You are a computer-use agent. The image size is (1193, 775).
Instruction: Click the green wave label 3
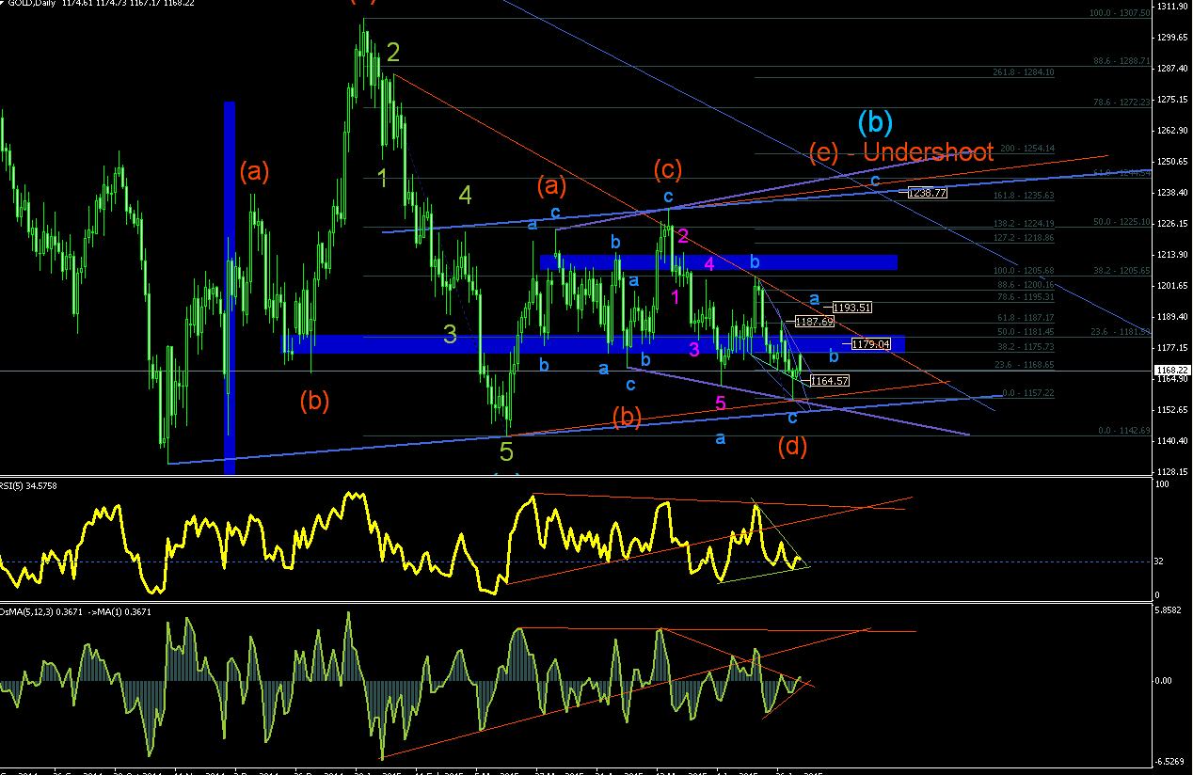coord(451,334)
